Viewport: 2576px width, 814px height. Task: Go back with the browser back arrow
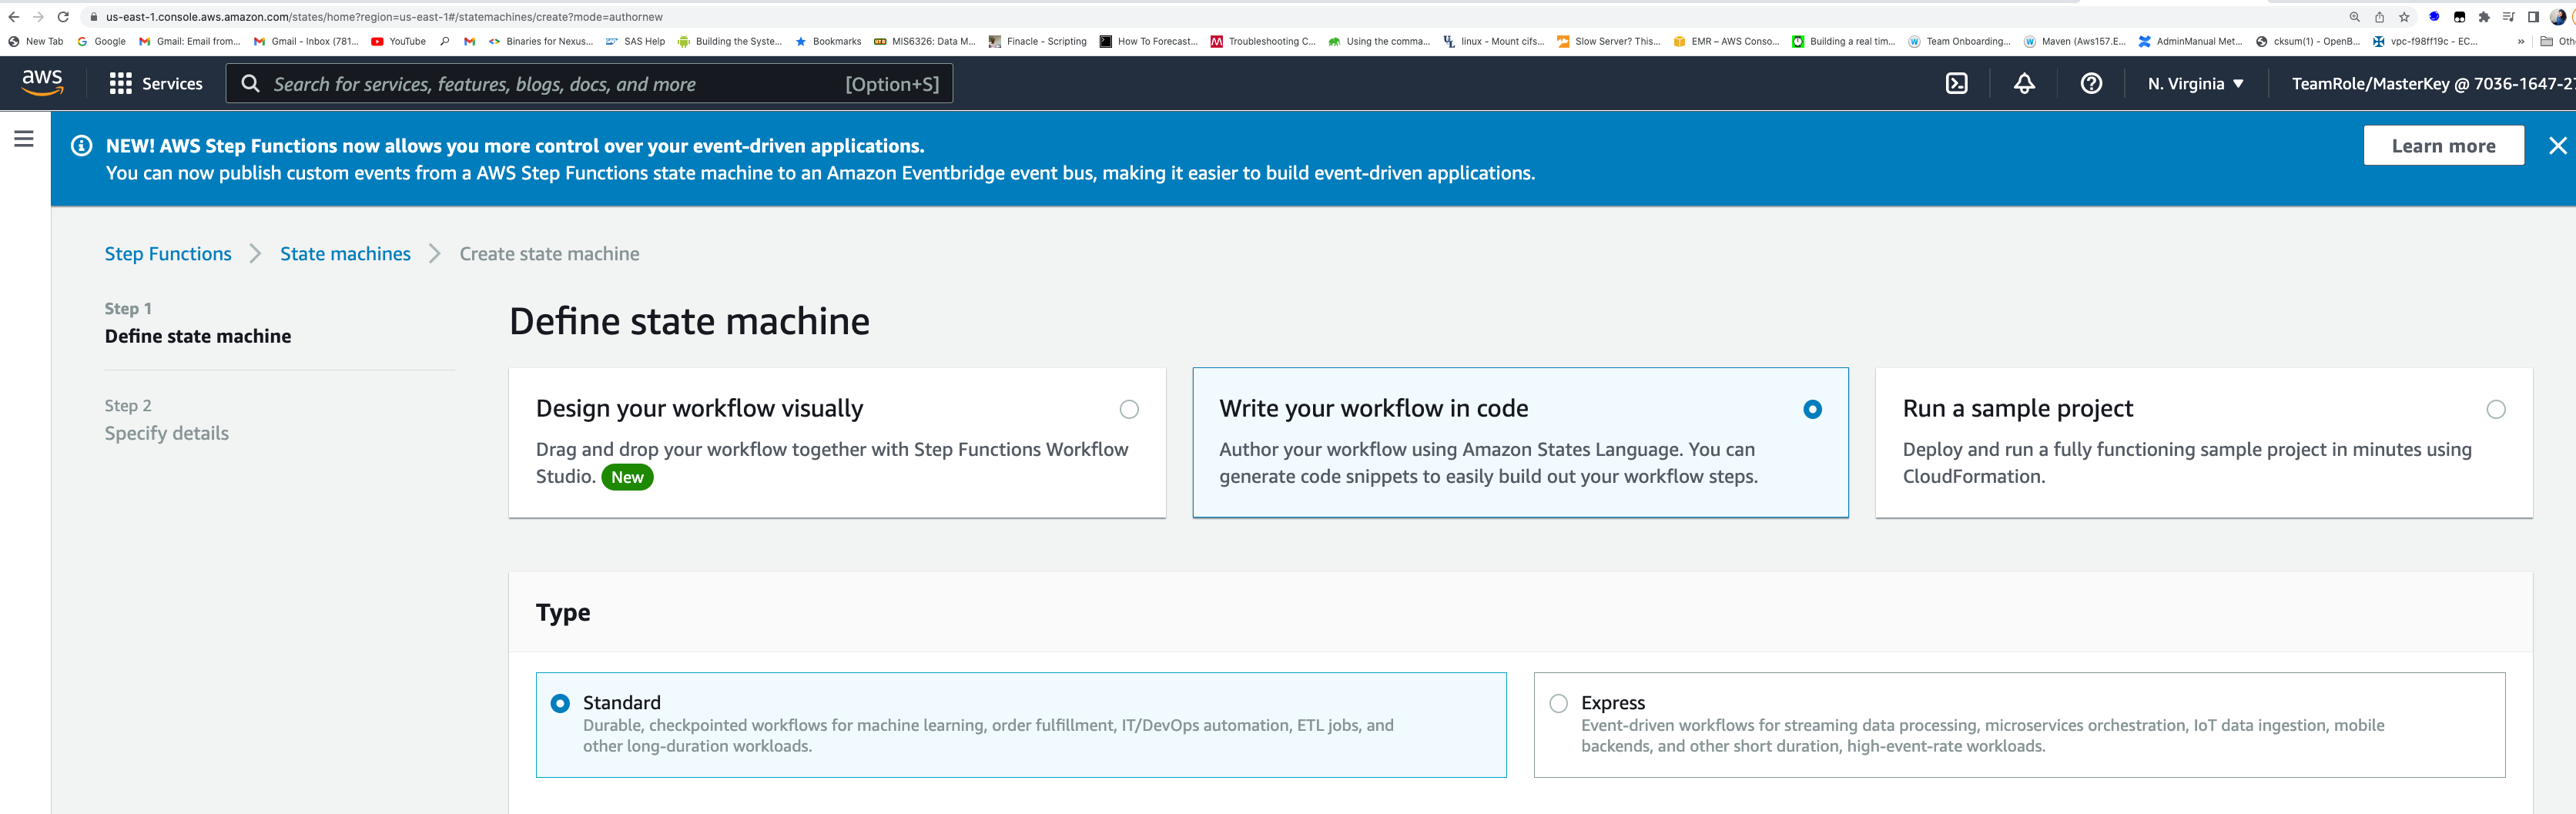(13, 17)
